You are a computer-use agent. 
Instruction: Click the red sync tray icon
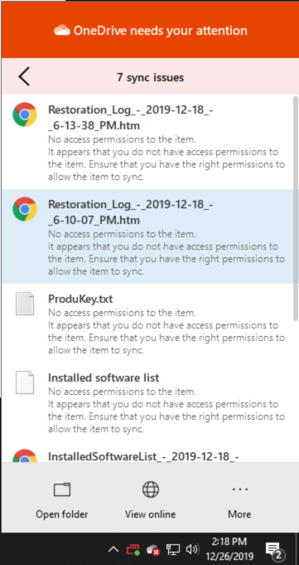[x=133, y=550]
